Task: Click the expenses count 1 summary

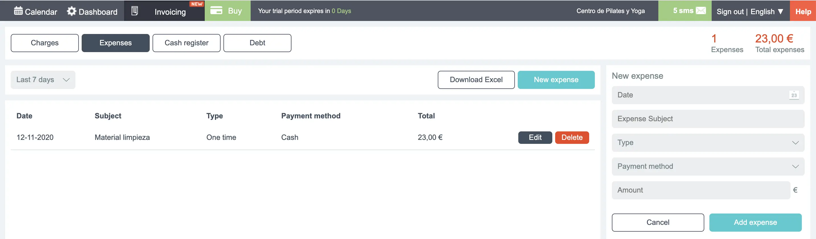Action: (714, 39)
